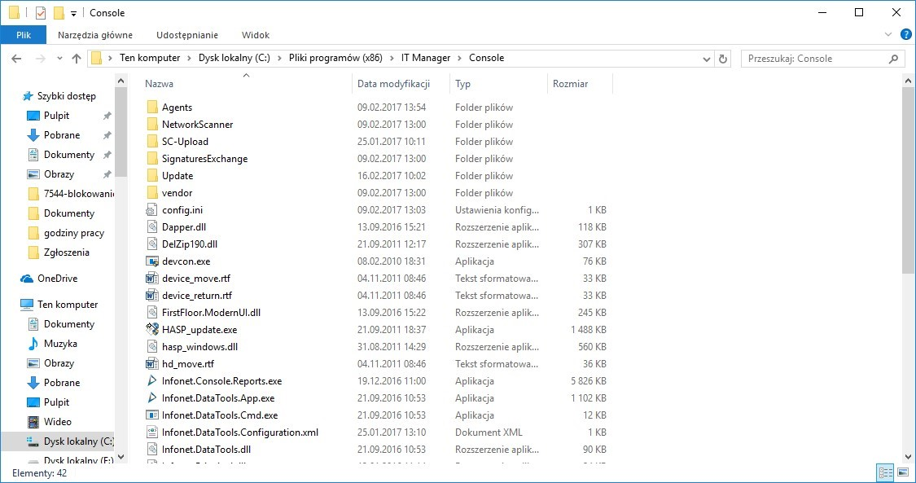Select the Update folder row
The image size is (916, 483).
click(376, 175)
